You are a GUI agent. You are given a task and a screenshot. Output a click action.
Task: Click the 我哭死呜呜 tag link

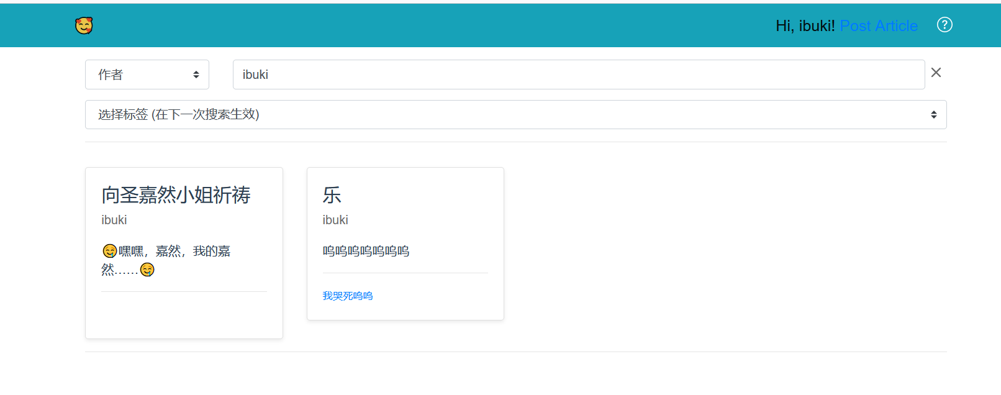tap(347, 296)
